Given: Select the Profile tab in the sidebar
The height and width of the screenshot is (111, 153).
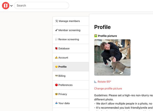Looking at the screenshot, I should point(62,67).
